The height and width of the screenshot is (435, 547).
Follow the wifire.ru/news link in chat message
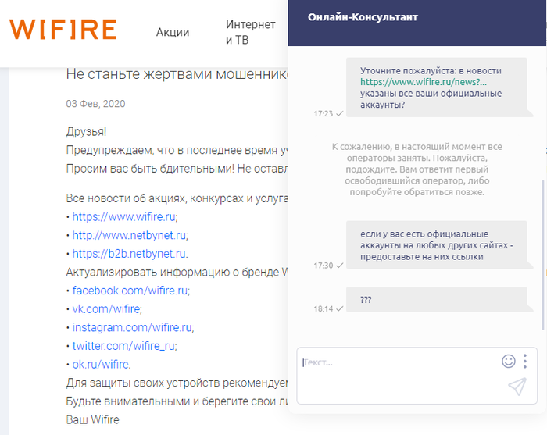click(424, 82)
